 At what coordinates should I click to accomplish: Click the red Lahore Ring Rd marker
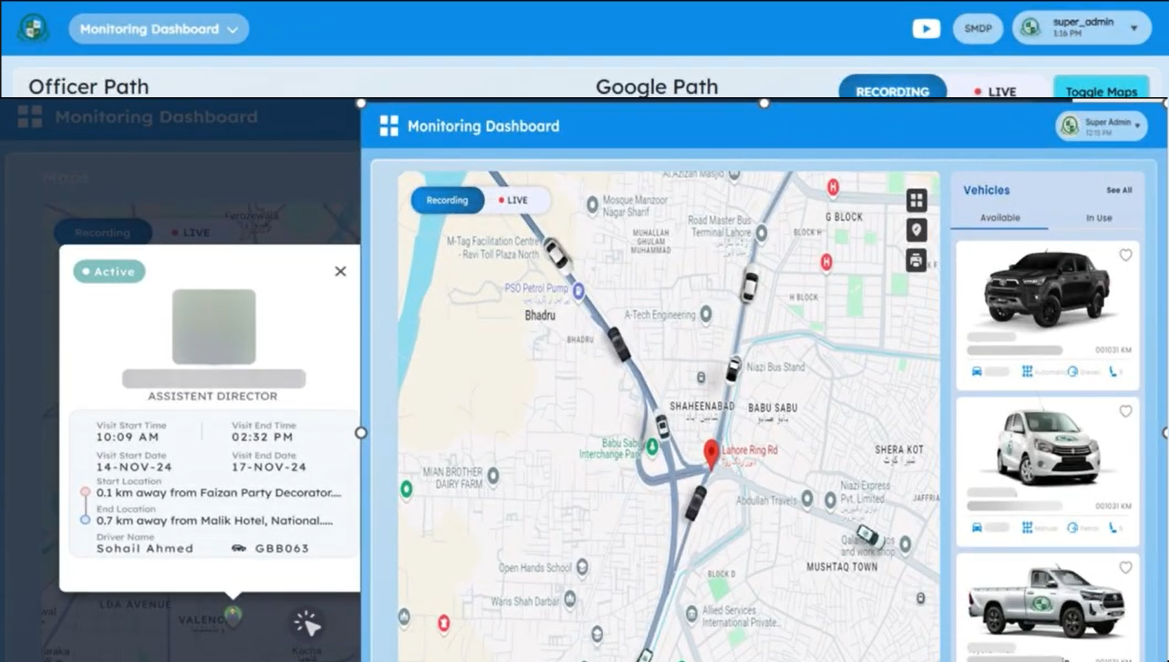(711, 453)
